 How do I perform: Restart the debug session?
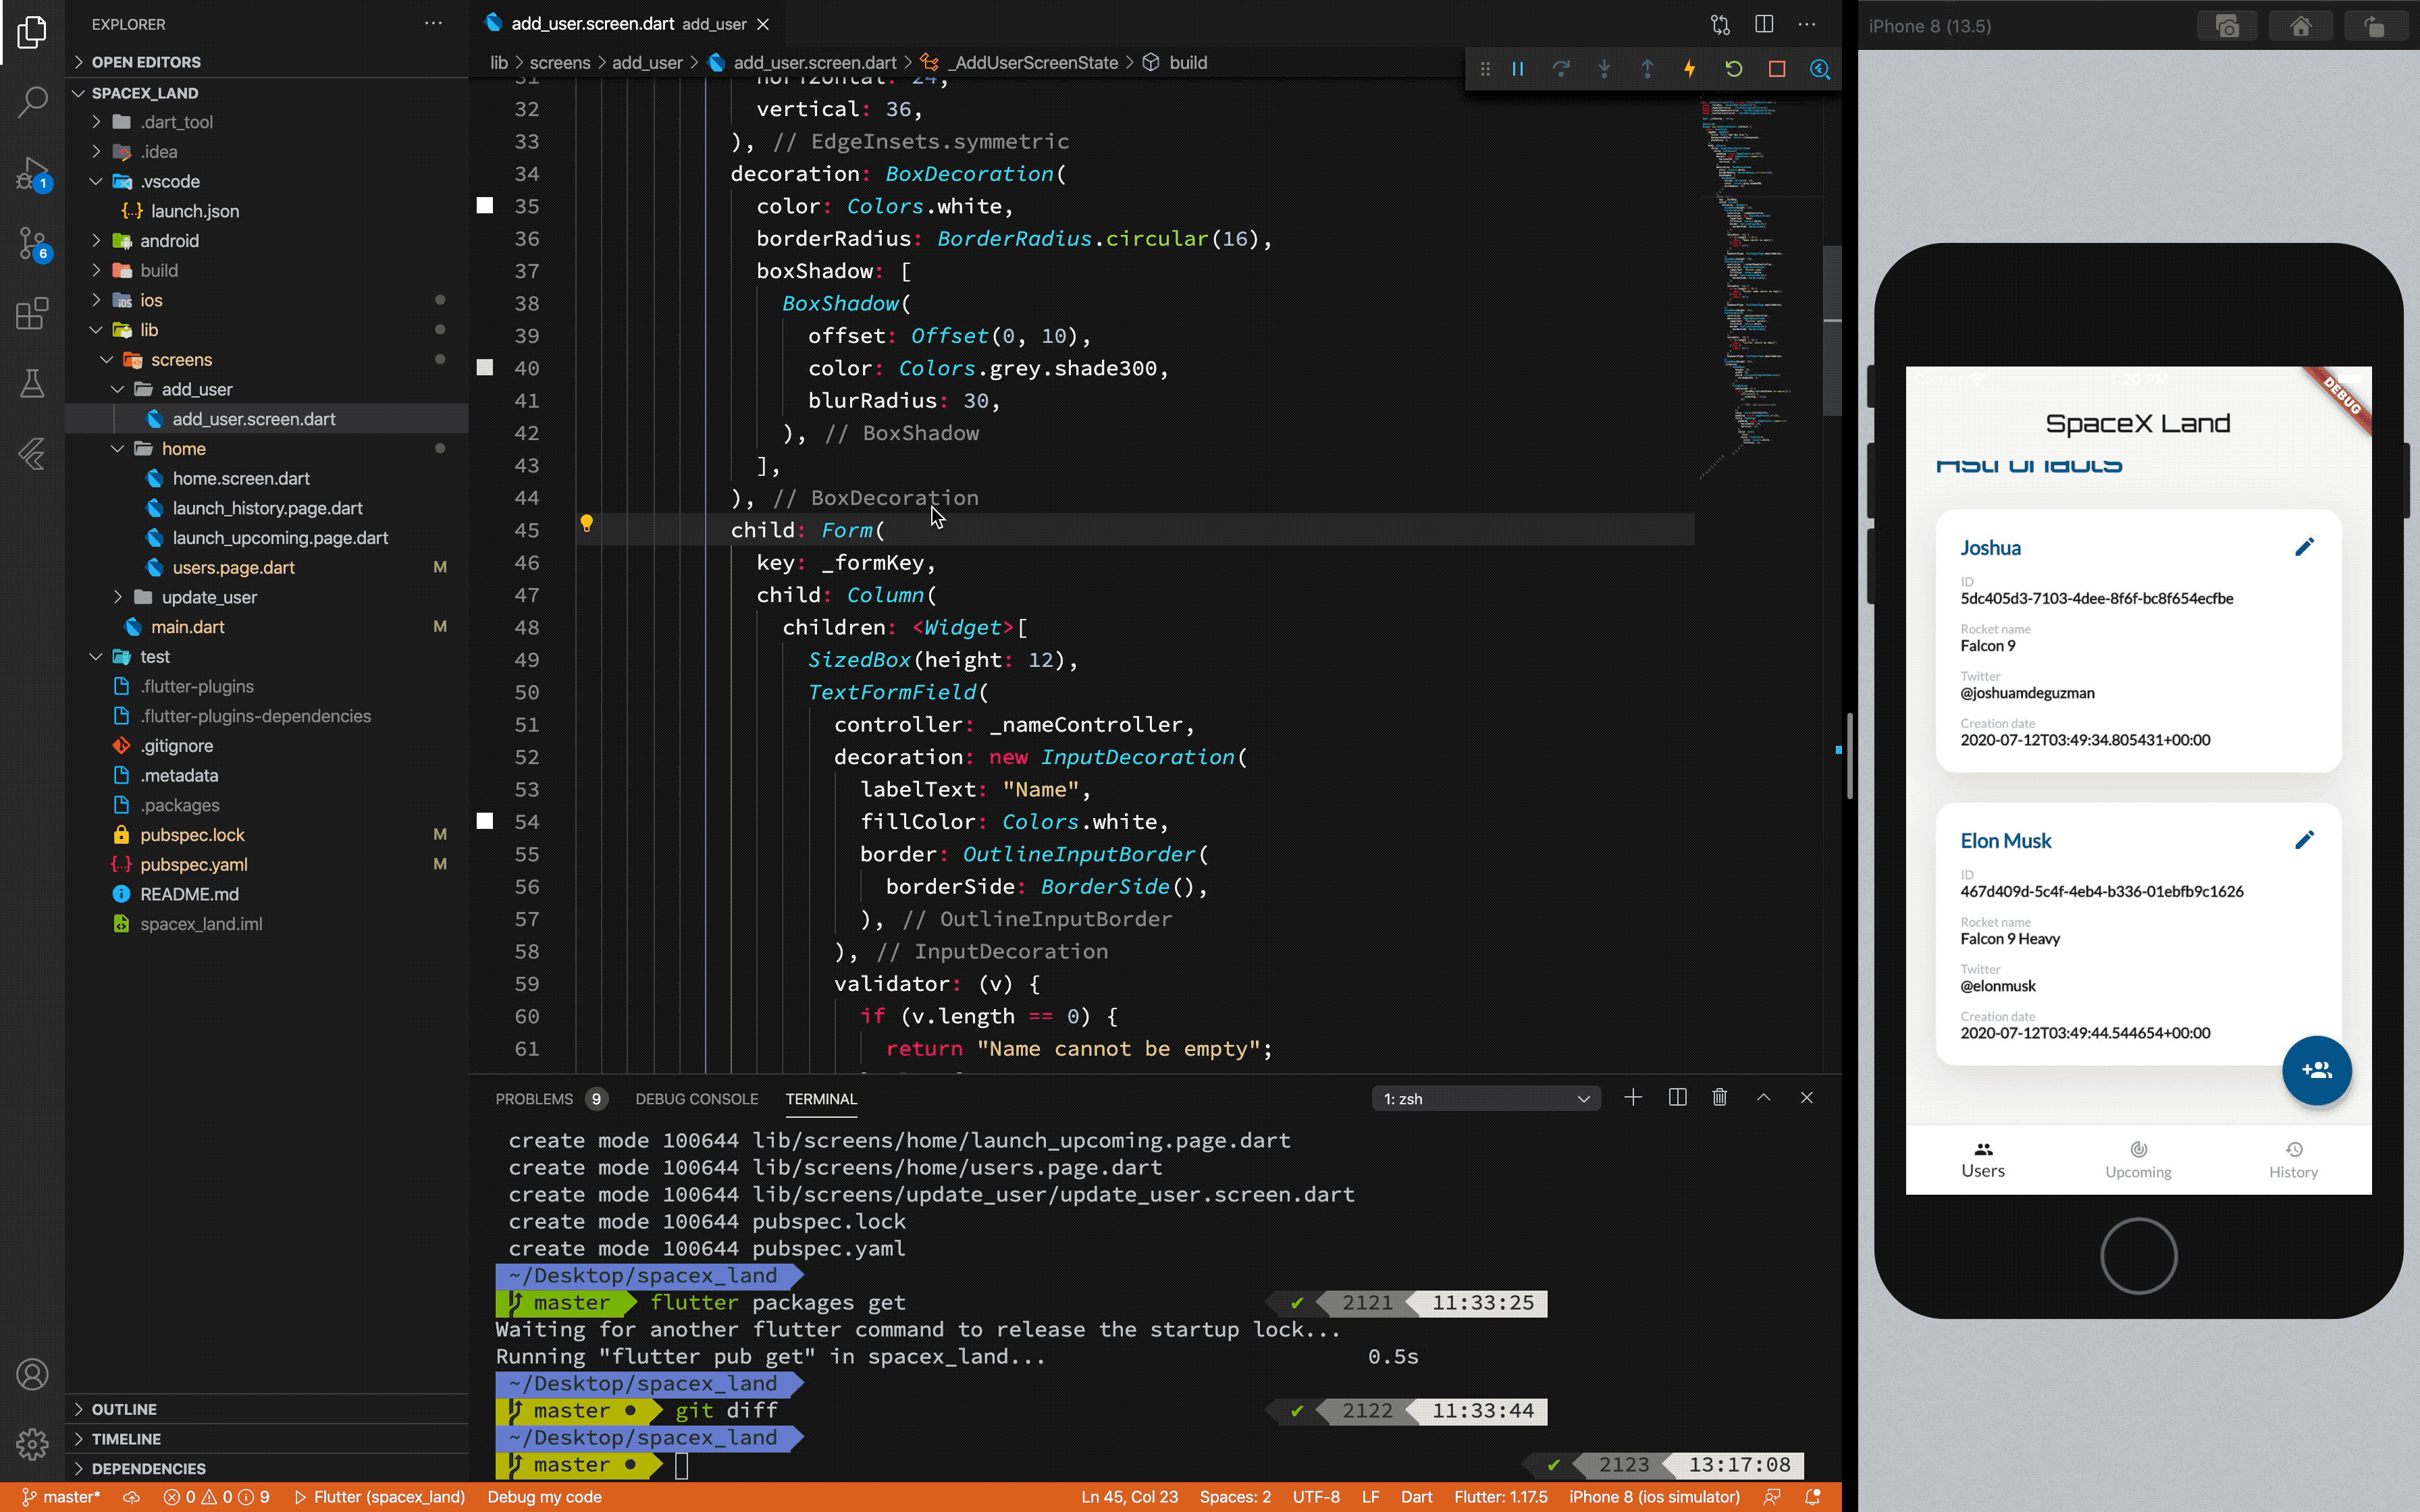point(1733,69)
